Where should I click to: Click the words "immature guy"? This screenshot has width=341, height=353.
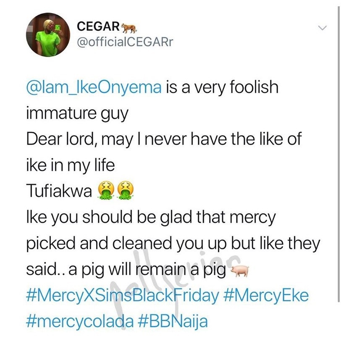pyautogui.click(x=77, y=114)
